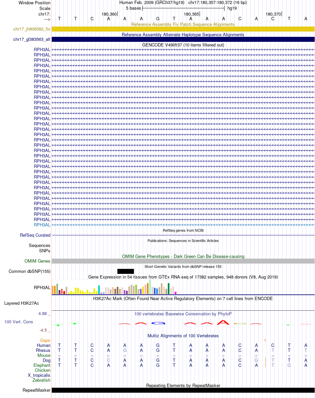Open Short Genetic Variants from dbSNP release 155 title

[x=183, y=267]
